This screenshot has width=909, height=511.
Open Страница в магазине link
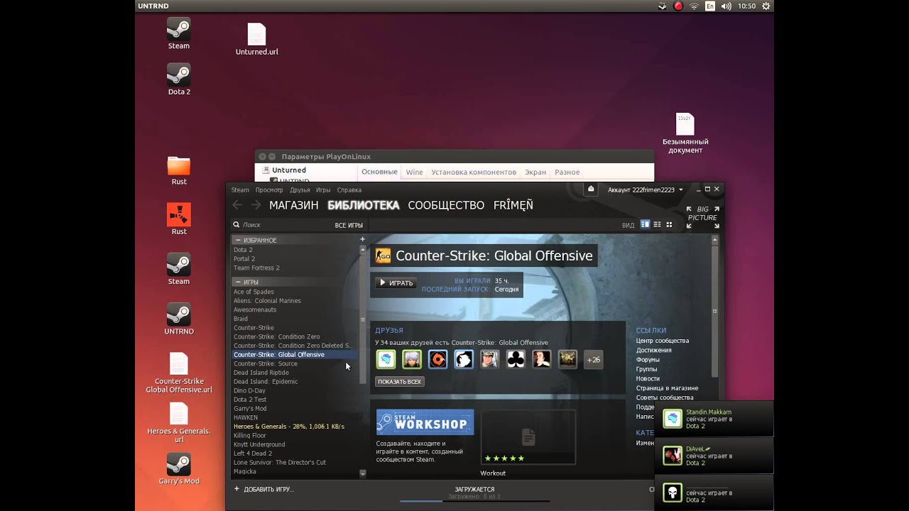[667, 388]
